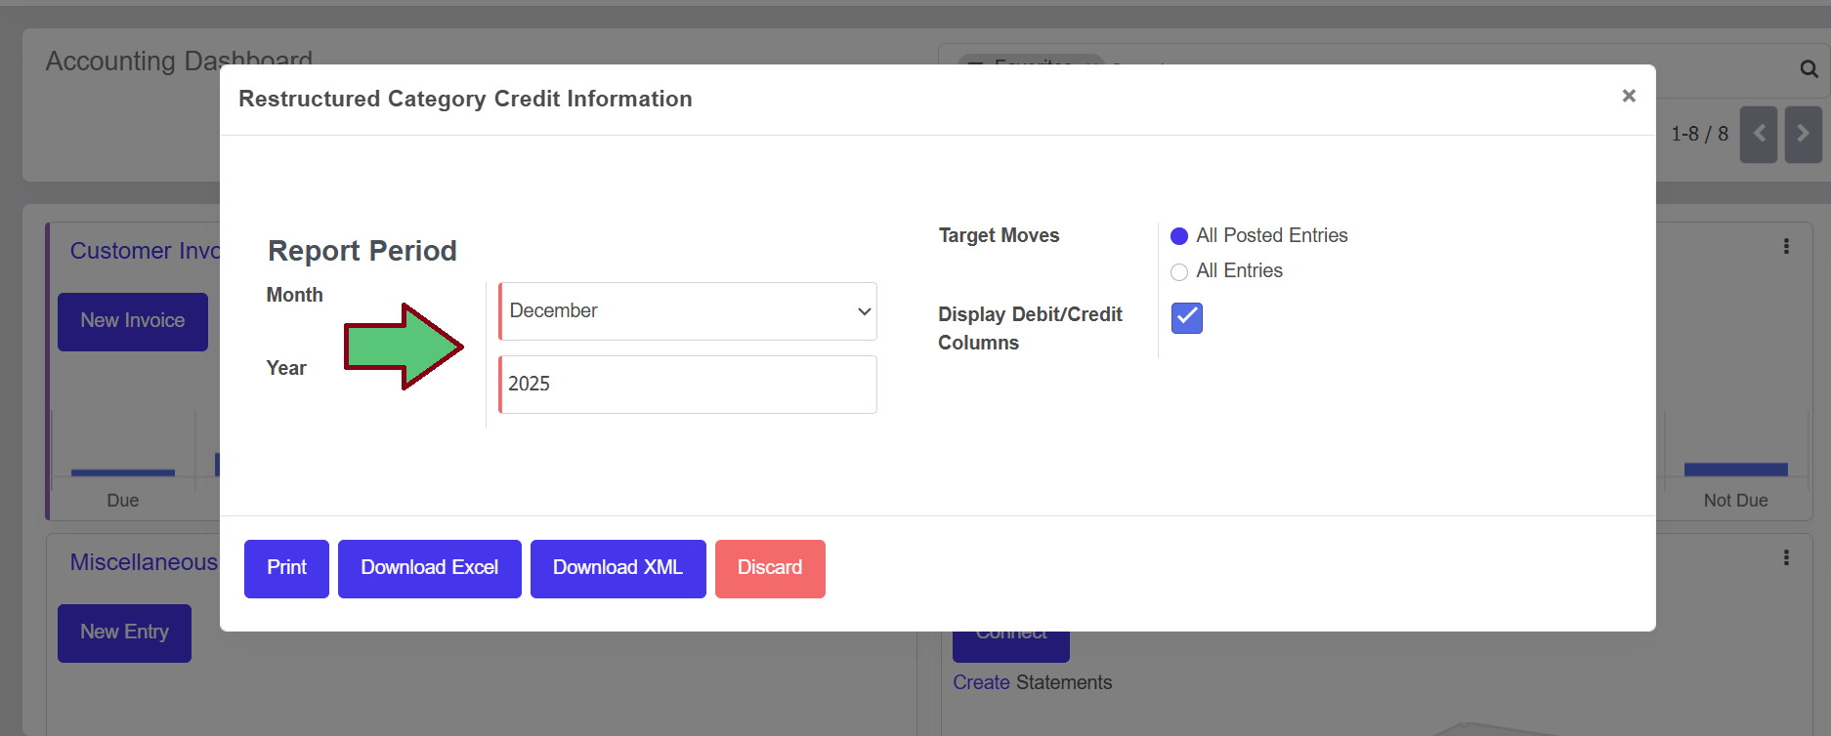Uncheck Display Debit/Credit Columns checkbox
This screenshot has height=736, width=1831.
point(1186,317)
